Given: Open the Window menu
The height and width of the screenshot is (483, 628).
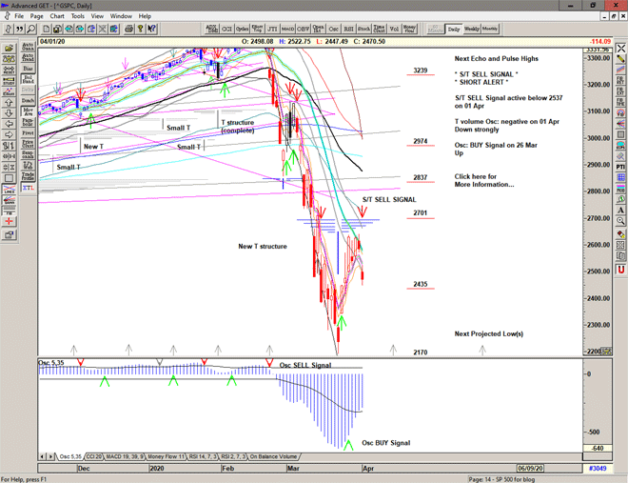Looking at the screenshot, I should click(121, 16).
